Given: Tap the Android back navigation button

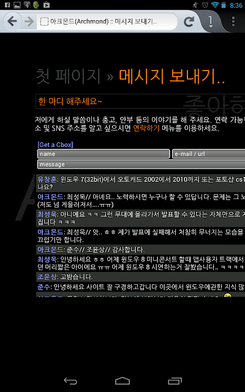Looking at the screenshot, I should tap(70, 381).
